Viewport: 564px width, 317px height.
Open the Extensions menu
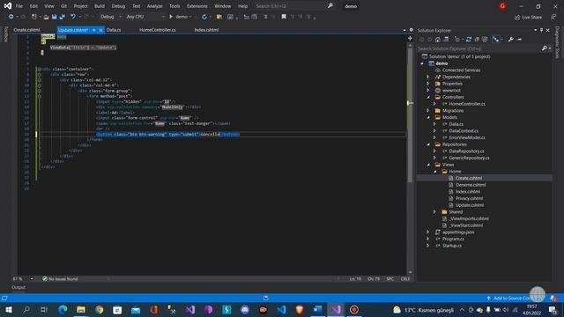coord(197,6)
